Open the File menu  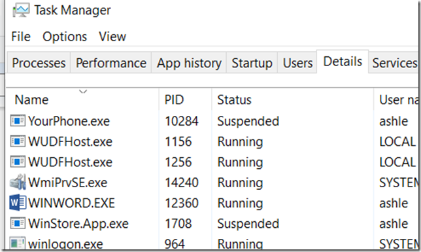(21, 37)
